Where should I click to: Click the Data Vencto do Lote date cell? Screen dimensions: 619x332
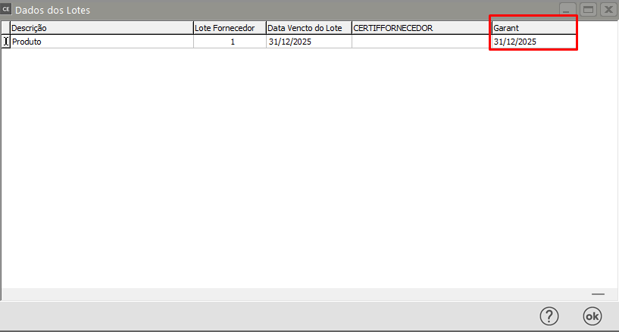click(x=308, y=42)
